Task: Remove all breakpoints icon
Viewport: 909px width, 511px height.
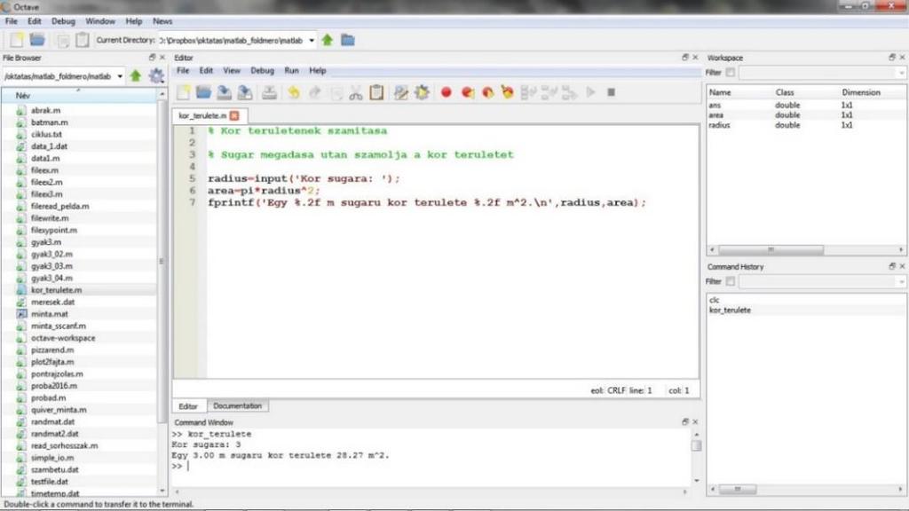Action: (507, 92)
